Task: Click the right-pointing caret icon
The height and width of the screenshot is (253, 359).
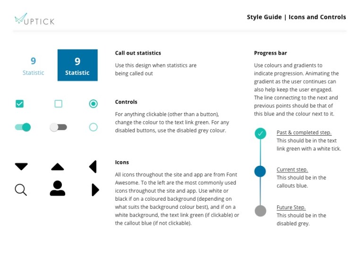Action: 95,189
